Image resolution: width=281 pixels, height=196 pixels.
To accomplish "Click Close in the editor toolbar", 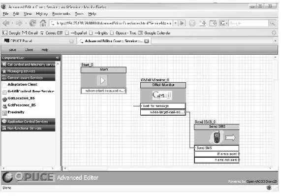I will click(29, 50).
